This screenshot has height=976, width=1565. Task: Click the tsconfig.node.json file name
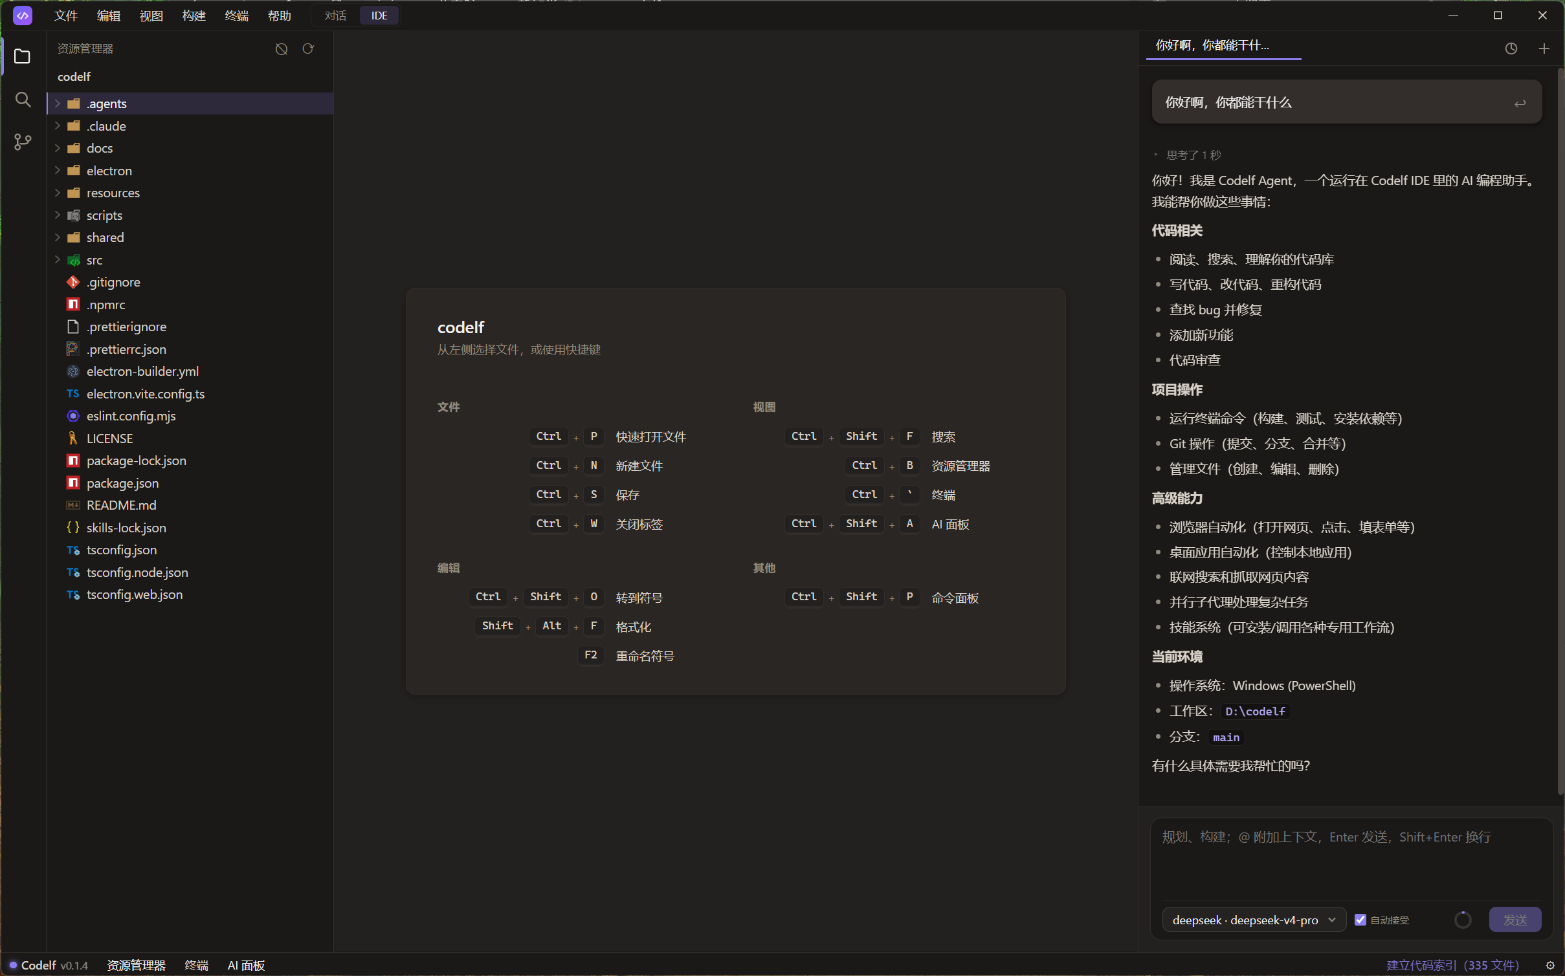point(137,572)
